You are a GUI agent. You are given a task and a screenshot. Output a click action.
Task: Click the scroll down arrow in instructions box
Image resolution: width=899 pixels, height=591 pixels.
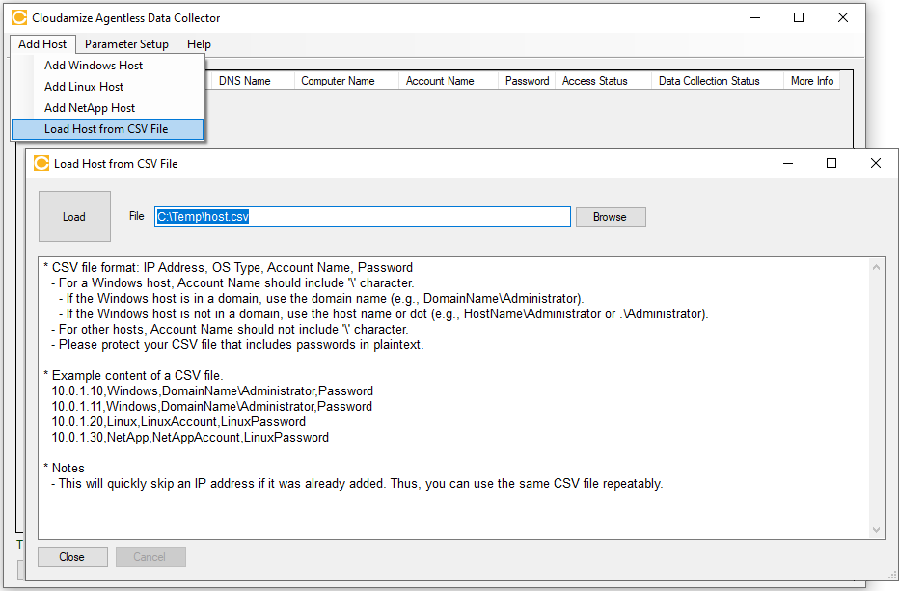pyautogui.click(x=876, y=529)
